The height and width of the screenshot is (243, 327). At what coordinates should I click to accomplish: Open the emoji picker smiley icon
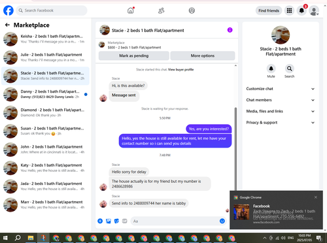point(222,221)
